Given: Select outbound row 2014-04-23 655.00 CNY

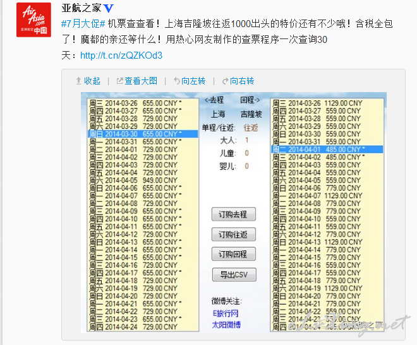Looking at the screenshot, I should (143, 319).
